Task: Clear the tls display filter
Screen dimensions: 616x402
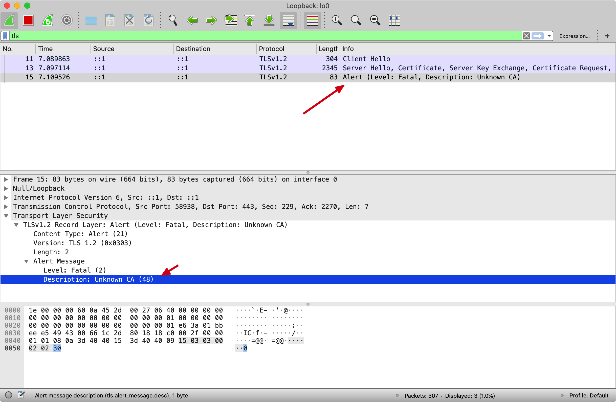Action: coord(526,36)
